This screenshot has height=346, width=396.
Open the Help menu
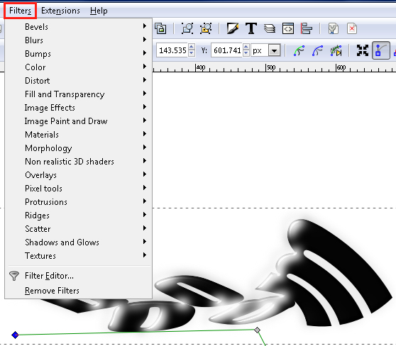99,11
